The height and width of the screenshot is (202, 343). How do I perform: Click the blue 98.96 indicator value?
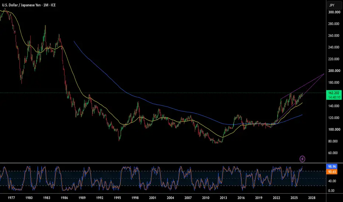click(x=332, y=167)
